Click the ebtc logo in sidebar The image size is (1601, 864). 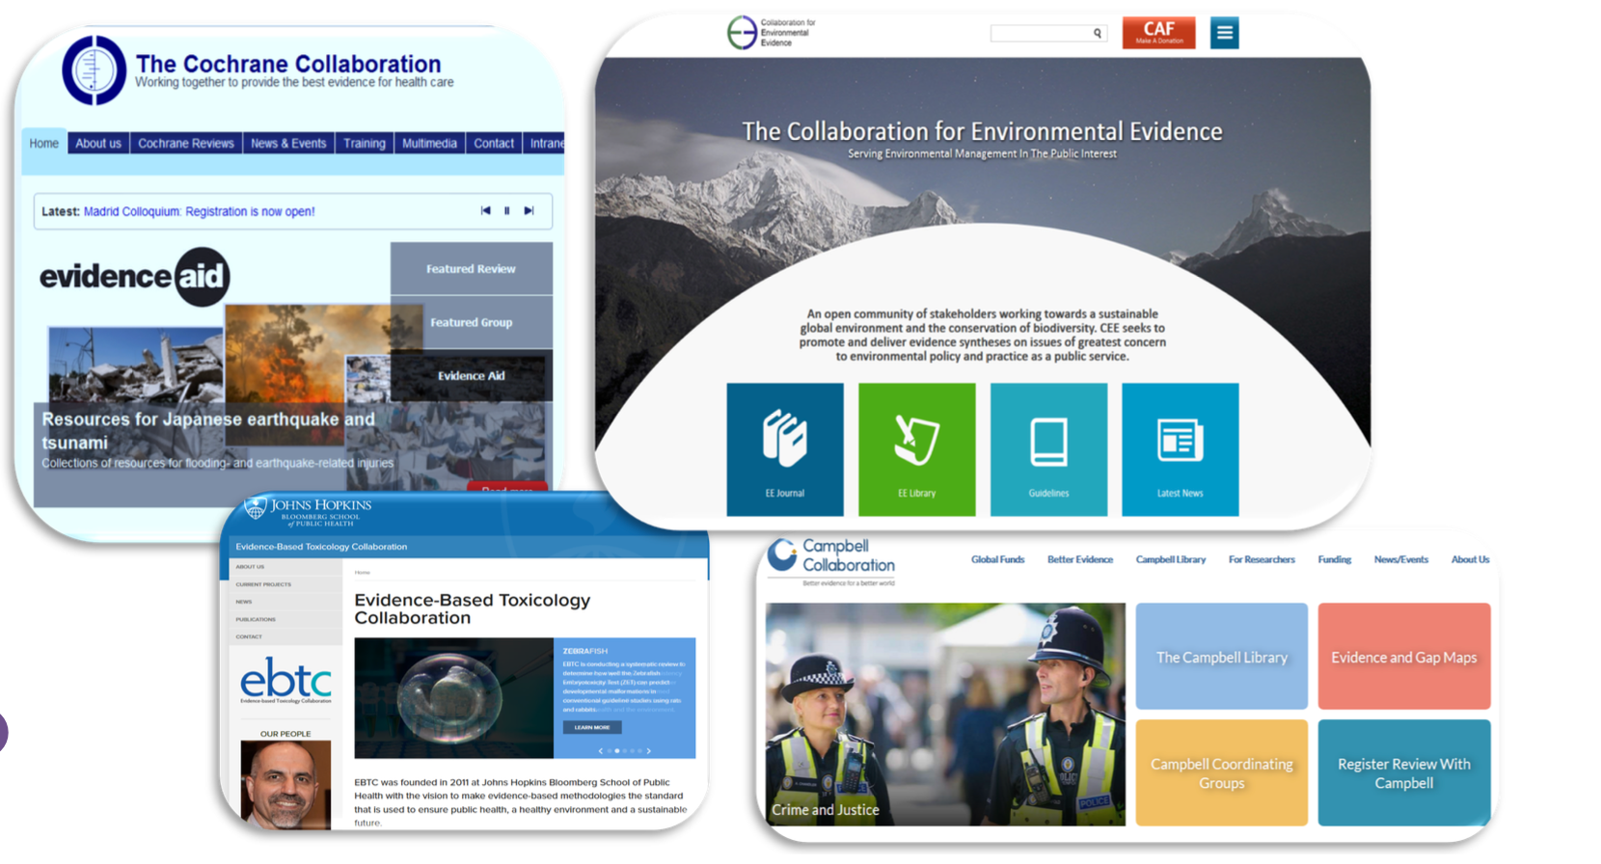pos(285,681)
